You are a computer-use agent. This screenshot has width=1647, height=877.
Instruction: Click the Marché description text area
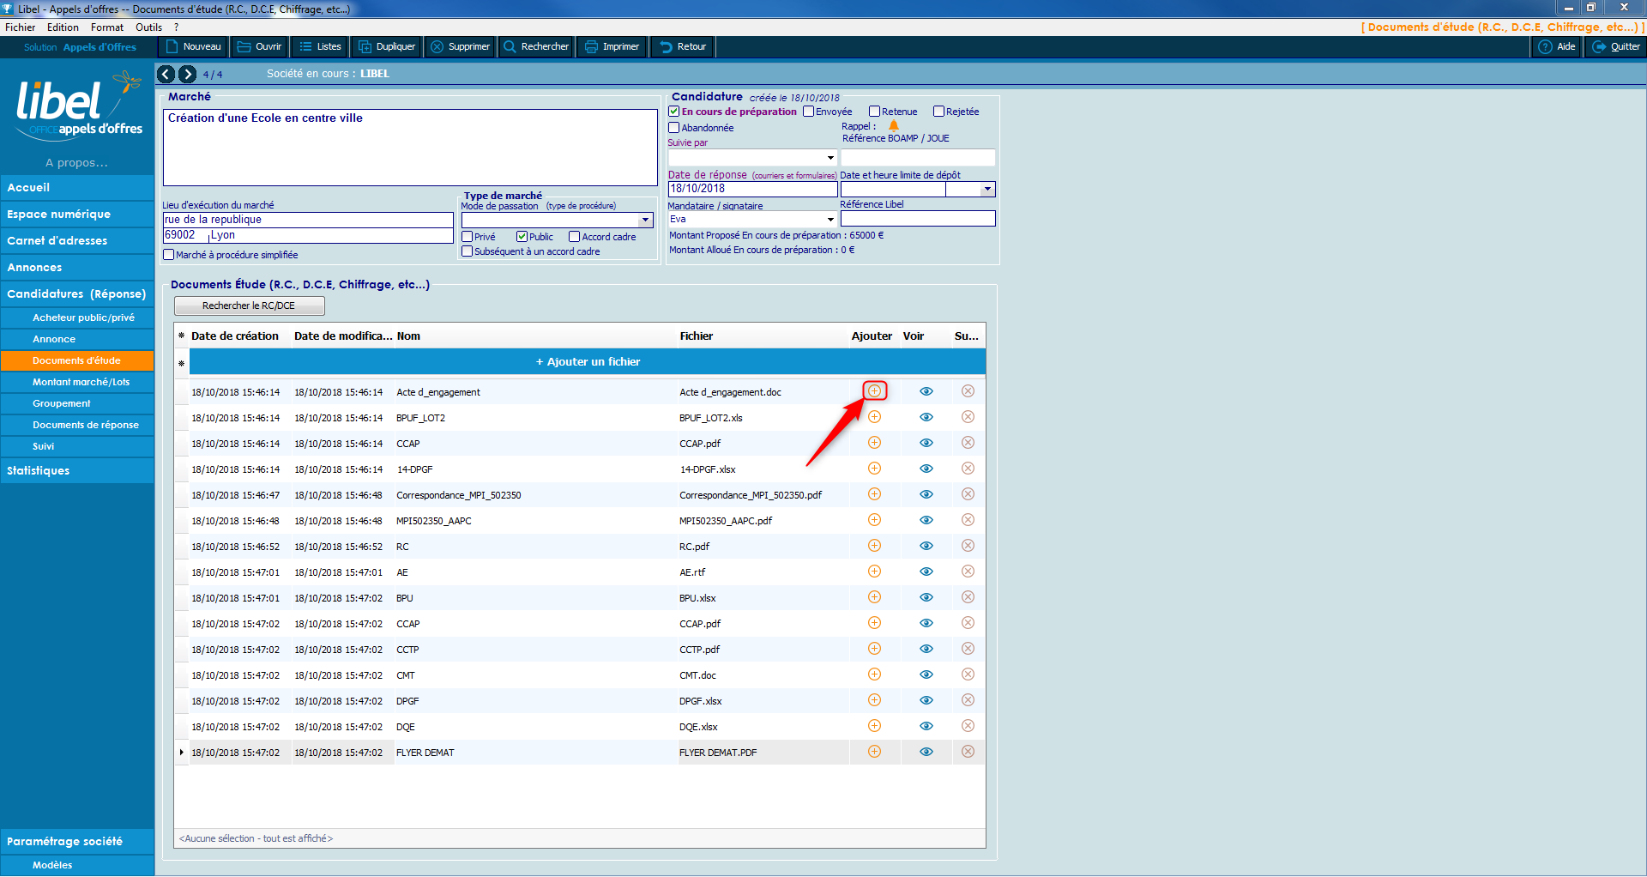410,148
